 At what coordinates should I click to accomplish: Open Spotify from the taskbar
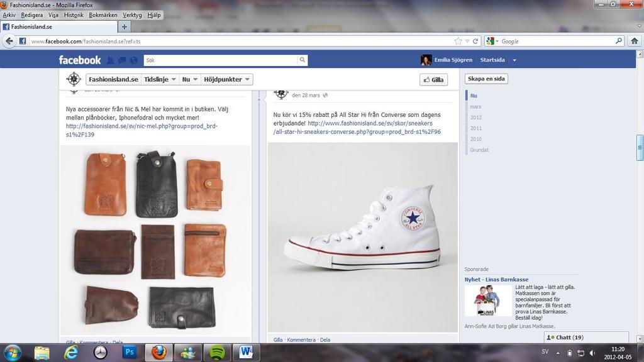(217, 353)
